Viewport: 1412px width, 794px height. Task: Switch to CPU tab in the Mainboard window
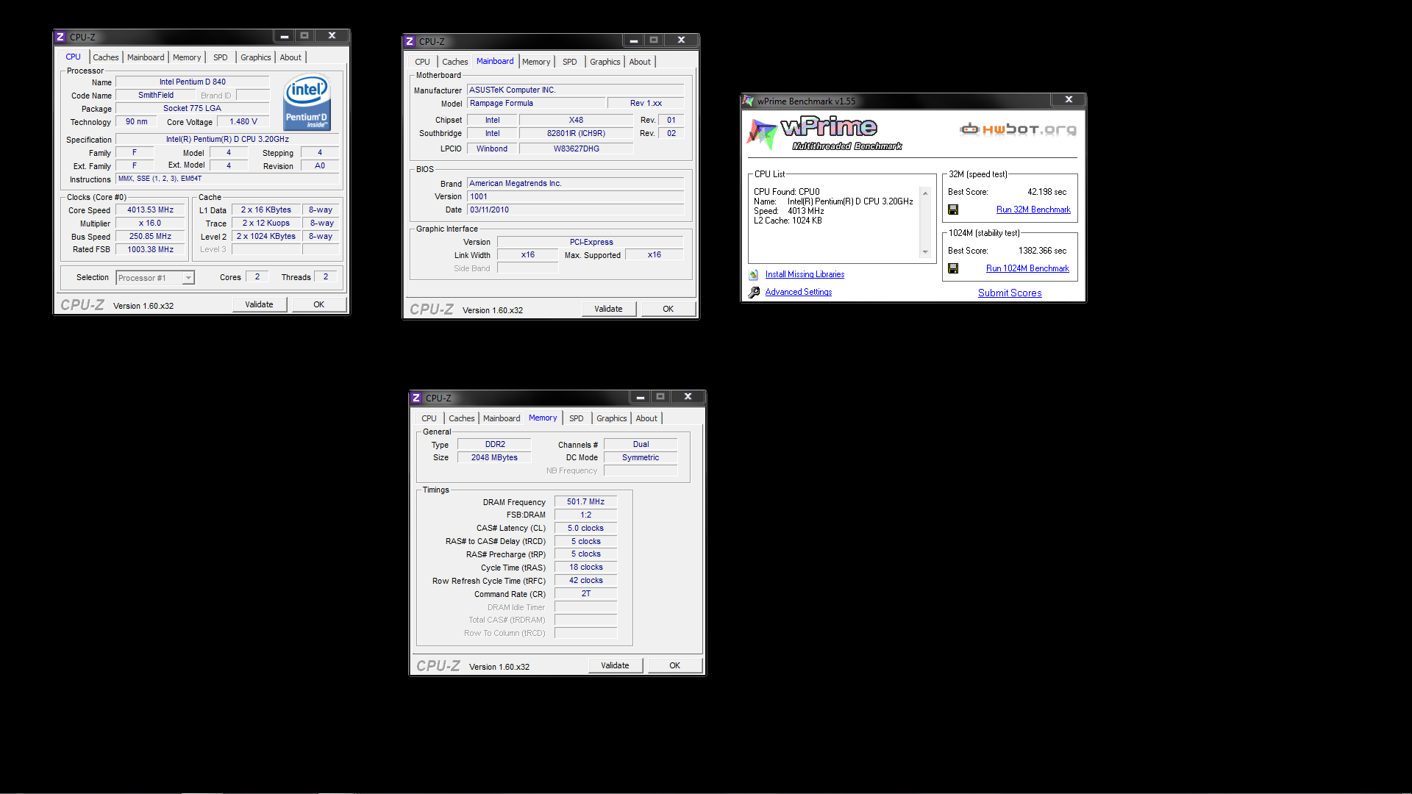click(x=422, y=62)
